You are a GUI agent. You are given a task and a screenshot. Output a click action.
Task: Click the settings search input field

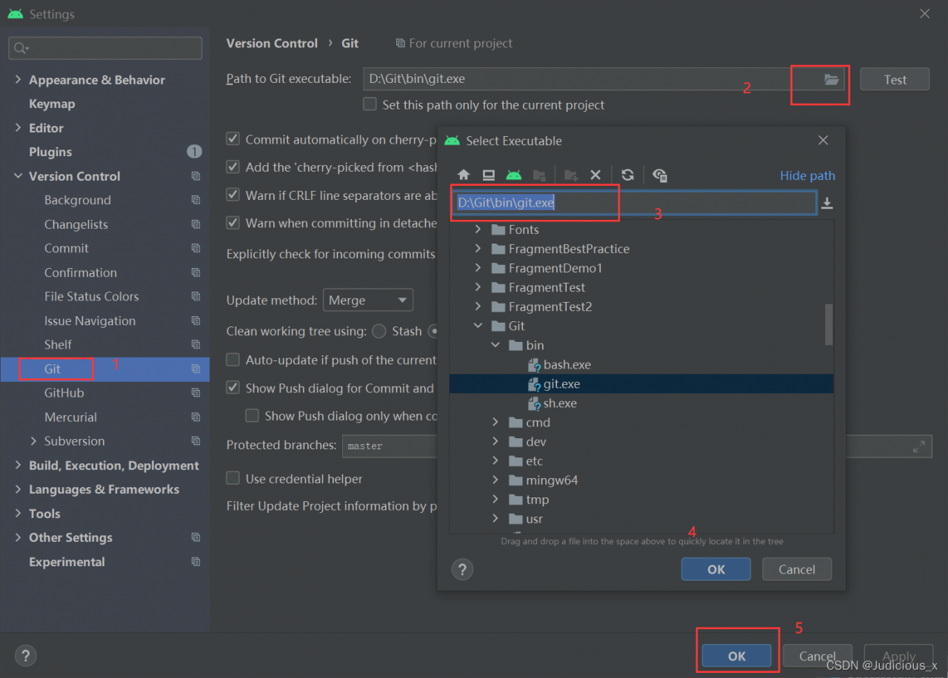click(105, 48)
